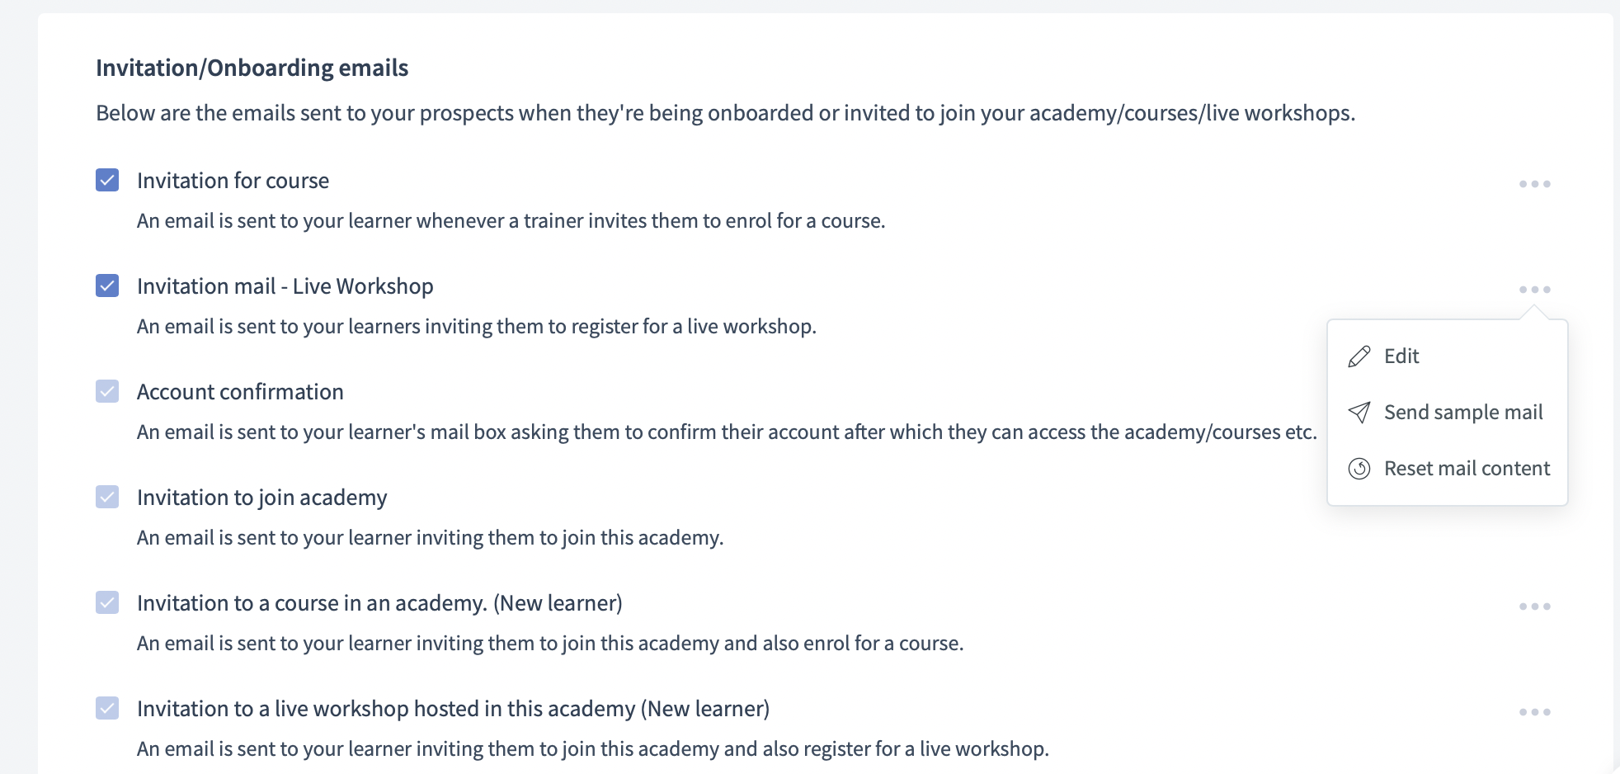Screen dimensions: 1620x774
Task: Uncheck the Invitation for course checkbox
Action: 107,180
